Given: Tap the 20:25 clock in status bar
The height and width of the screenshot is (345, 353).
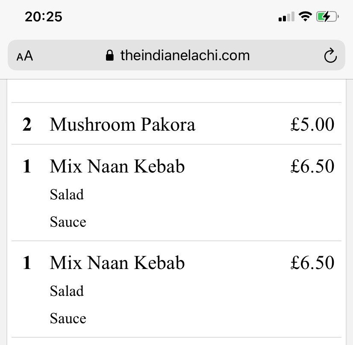Looking at the screenshot, I should [44, 17].
